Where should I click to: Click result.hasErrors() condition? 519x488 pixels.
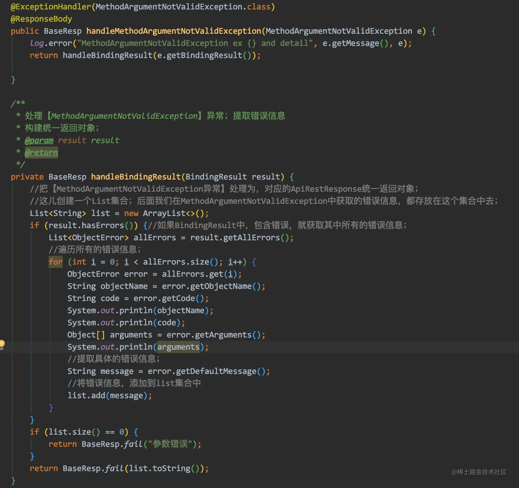pos(91,225)
